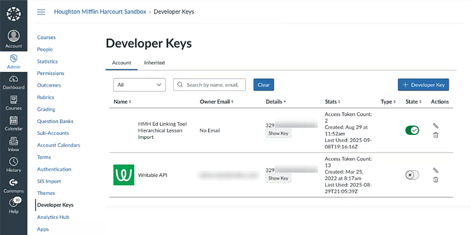Open Courses in the admin sidebar menu
Image resolution: width=471 pixels, height=235 pixels.
(46, 38)
